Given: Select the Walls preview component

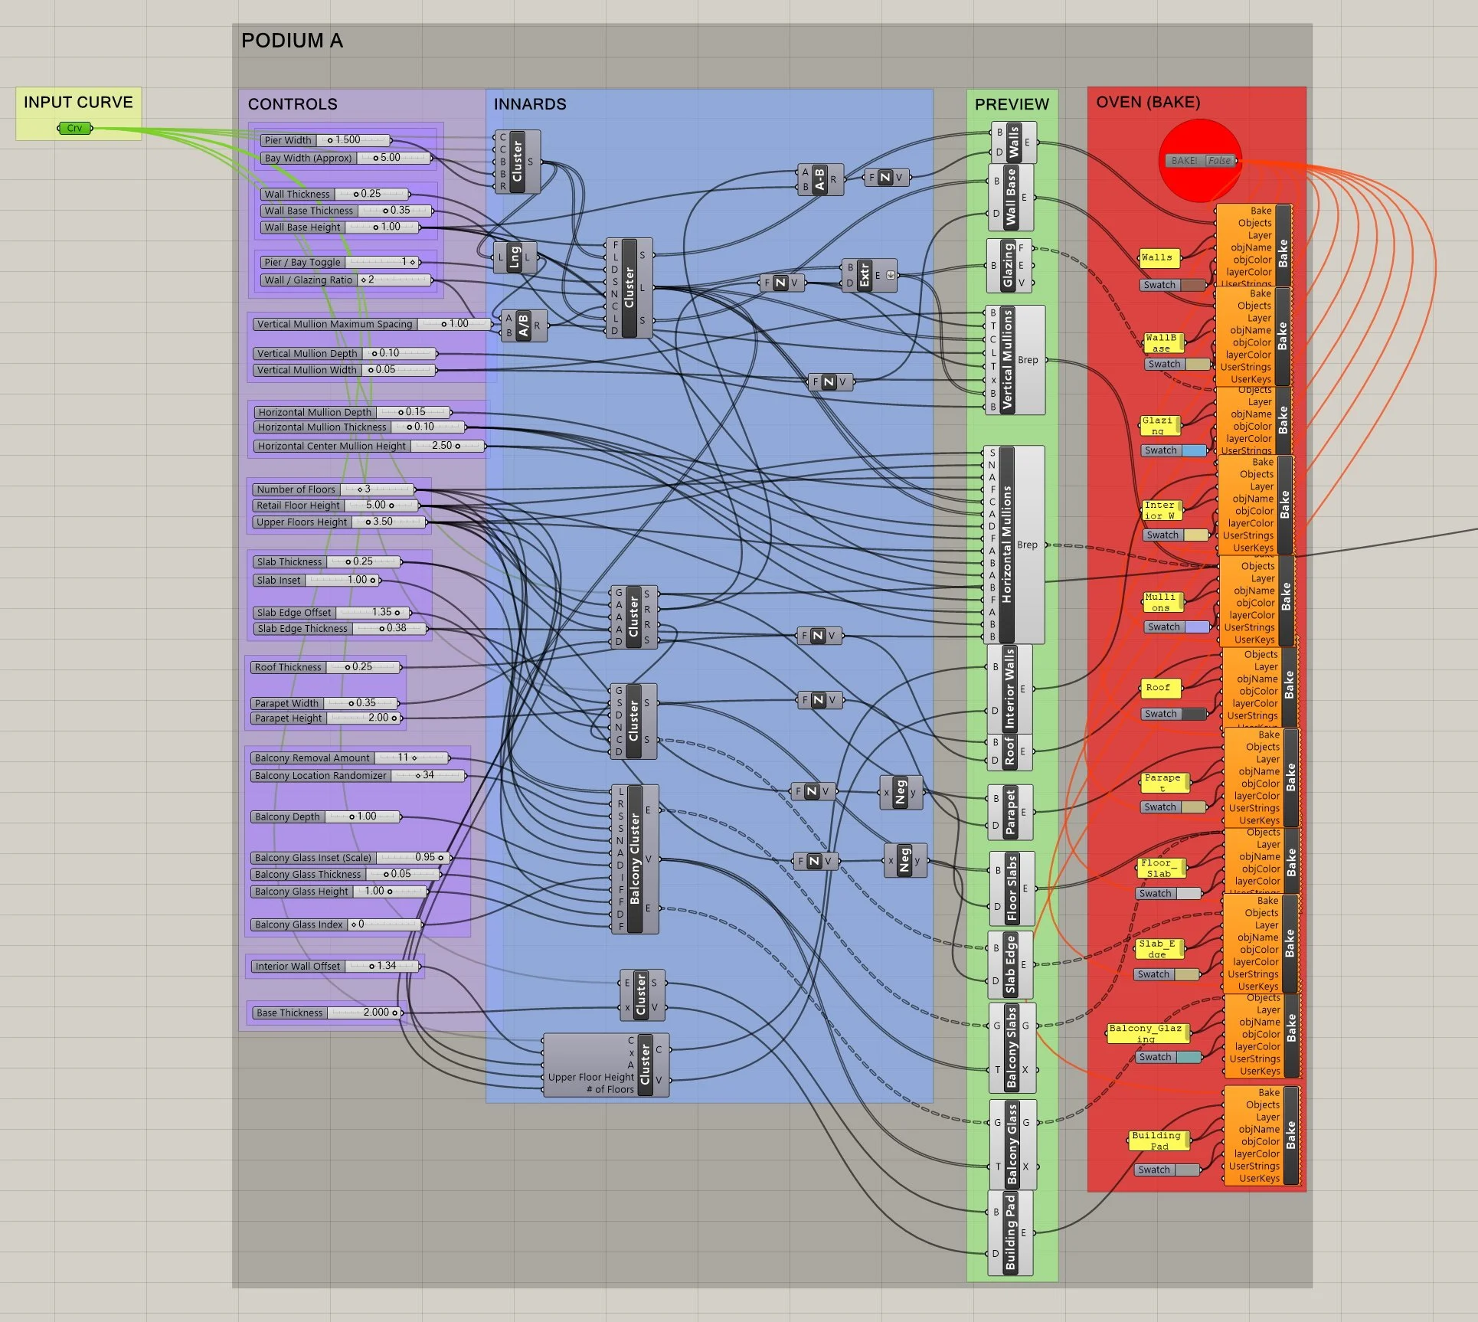Looking at the screenshot, I should pyautogui.click(x=1013, y=142).
